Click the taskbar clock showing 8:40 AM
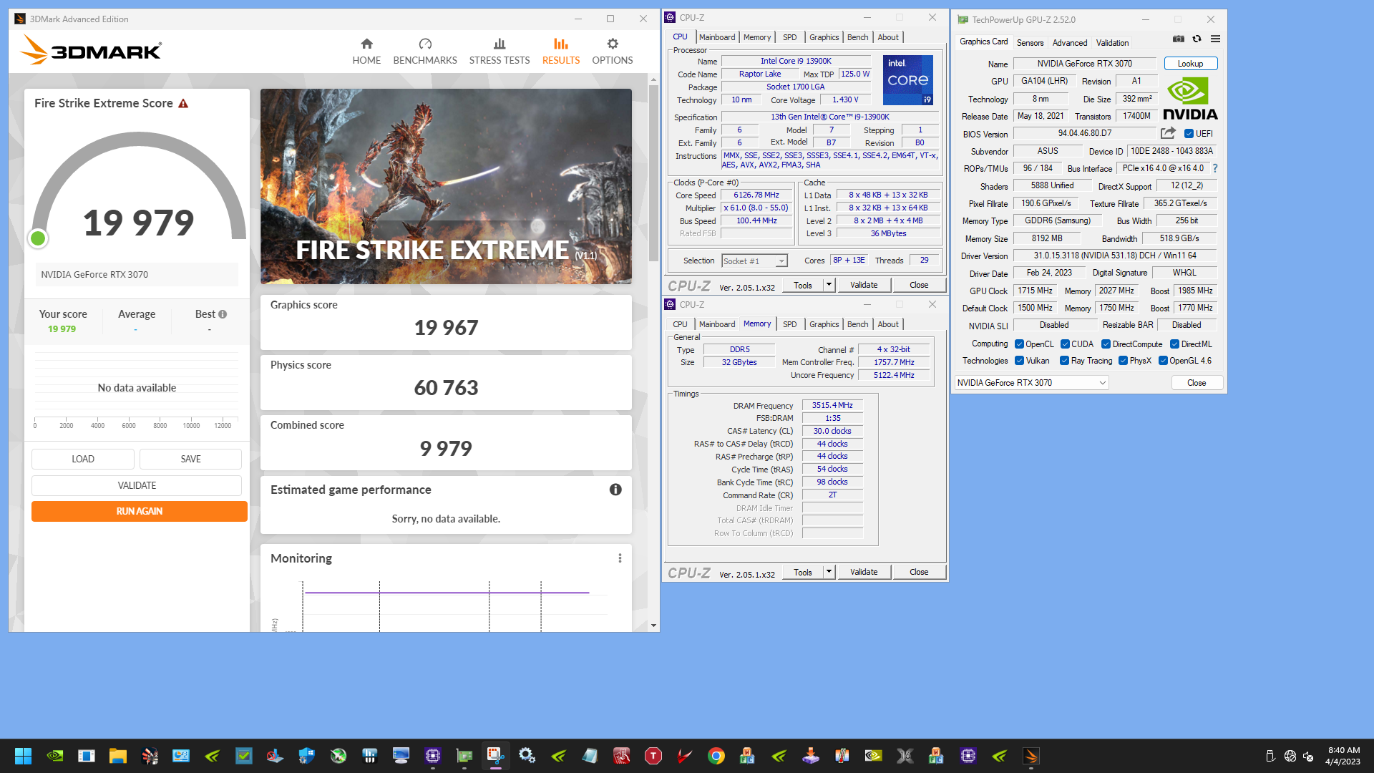1374x773 pixels. click(x=1343, y=756)
